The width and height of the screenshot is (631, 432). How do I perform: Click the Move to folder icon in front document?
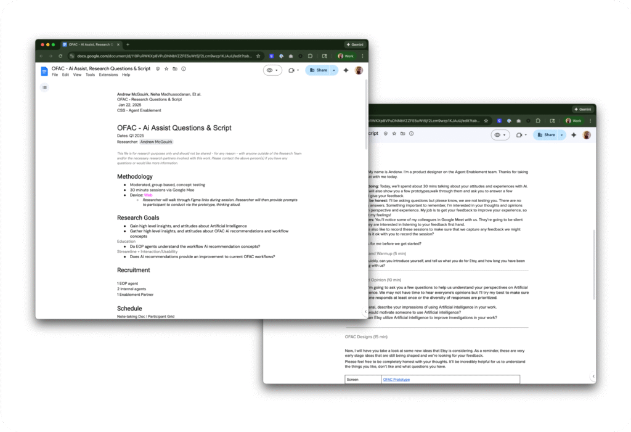(175, 68)
